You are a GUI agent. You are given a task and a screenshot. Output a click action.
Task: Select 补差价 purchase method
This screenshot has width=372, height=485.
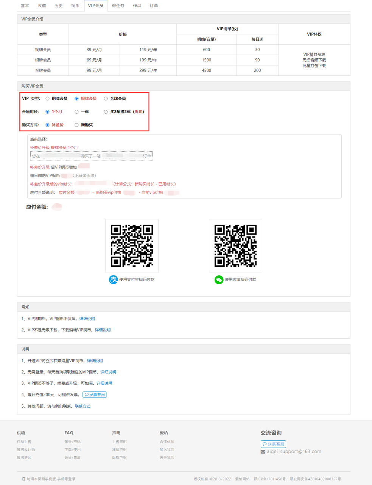tap(47, 125)
